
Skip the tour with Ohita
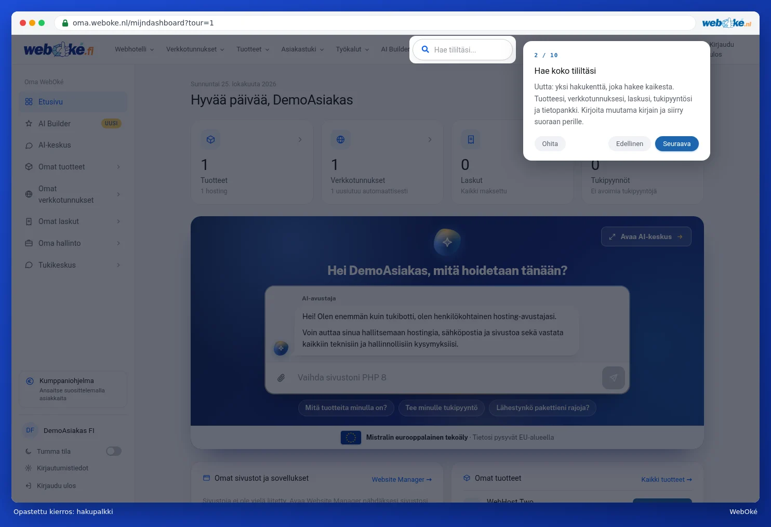(x=550, y=144)
